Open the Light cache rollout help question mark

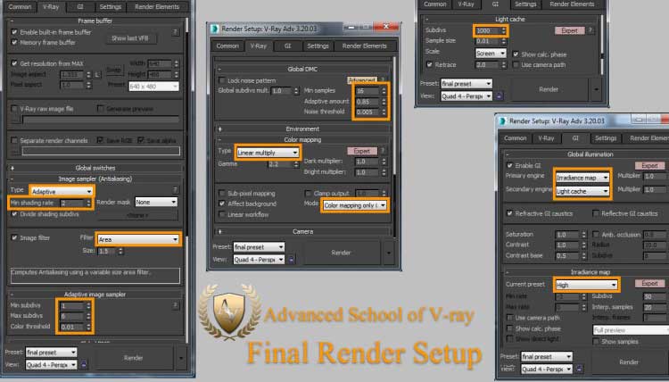pos(591,30)
